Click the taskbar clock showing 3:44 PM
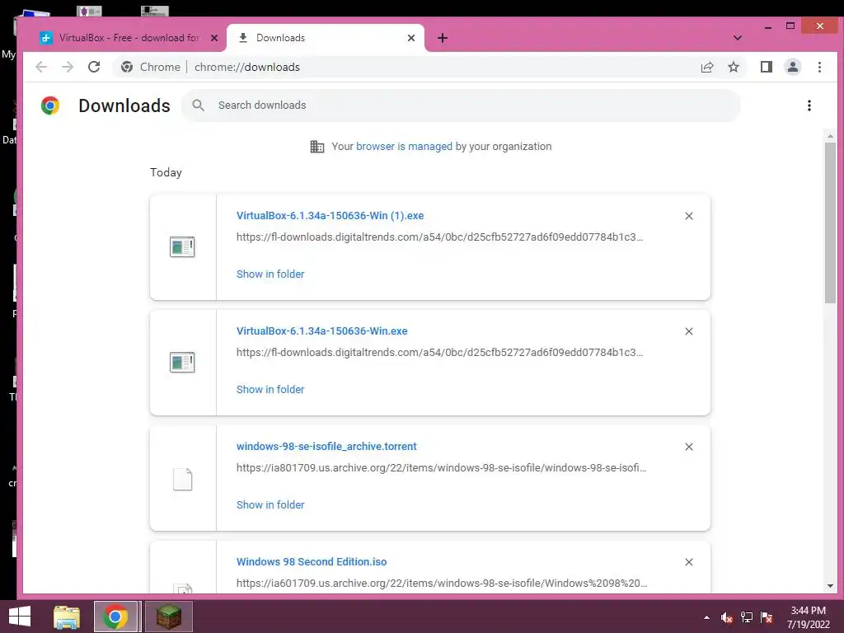 pos(808,617)
